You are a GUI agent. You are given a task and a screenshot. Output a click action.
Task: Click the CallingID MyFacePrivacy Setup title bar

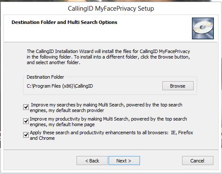coord(111,9)
